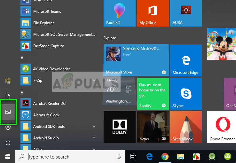
Task: Open Documents icon in left rail
Action: click(8, 96)
